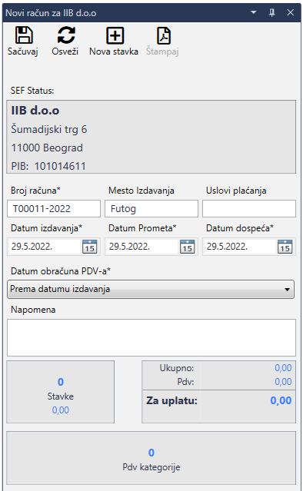Viewport: 303px width, 491px height.
Task: Add a new item with Nova stavka
Action: click(x=115, y=35)
